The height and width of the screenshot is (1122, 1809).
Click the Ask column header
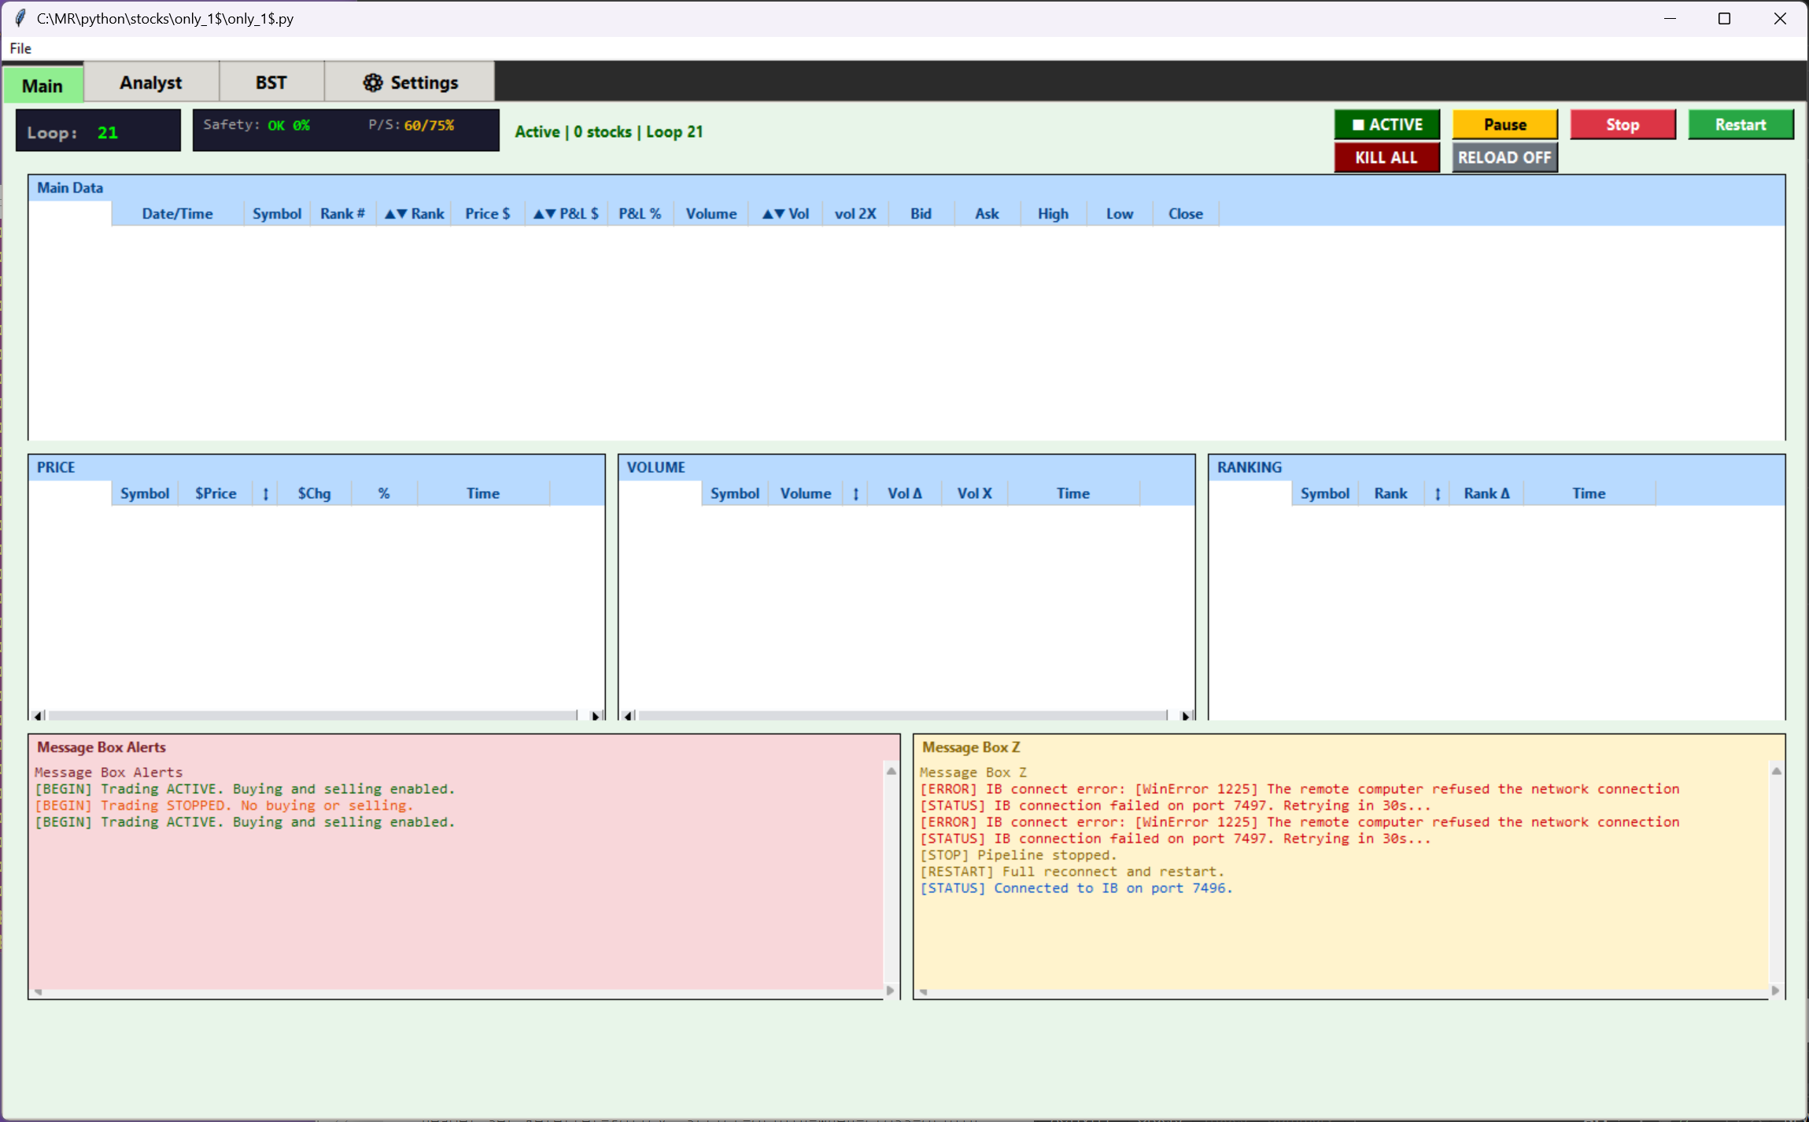point(988,214)
